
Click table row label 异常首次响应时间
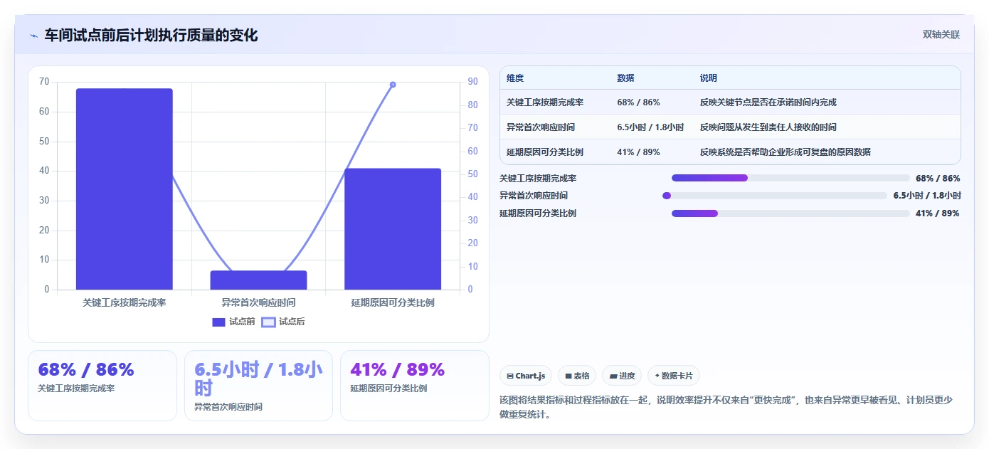tap(541, 127)
